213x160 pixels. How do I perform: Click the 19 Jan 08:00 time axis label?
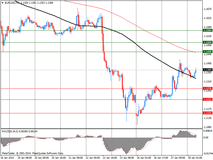click(x=25, y=158)
